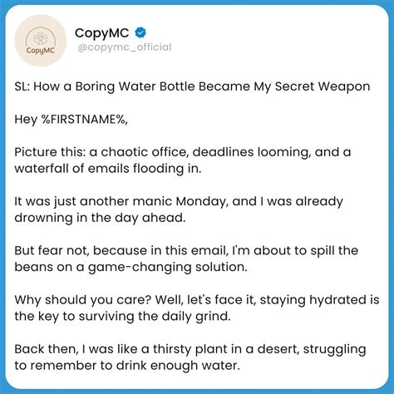394x394 pixels.
Task: Click the word hydrated in the post
Action: pos(337,300)
